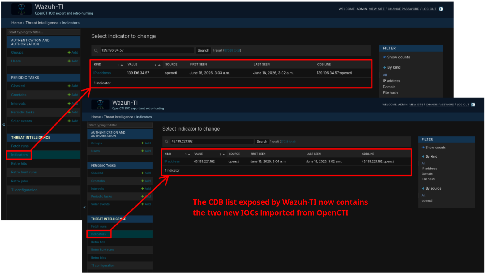Click the search magnifier icon beside 139.196.34.57
Image resolution: width=486 pixels, height=274 pixels.
[x=96, y=50]
